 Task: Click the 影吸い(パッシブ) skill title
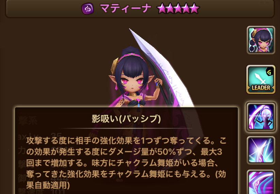point(126,119)
